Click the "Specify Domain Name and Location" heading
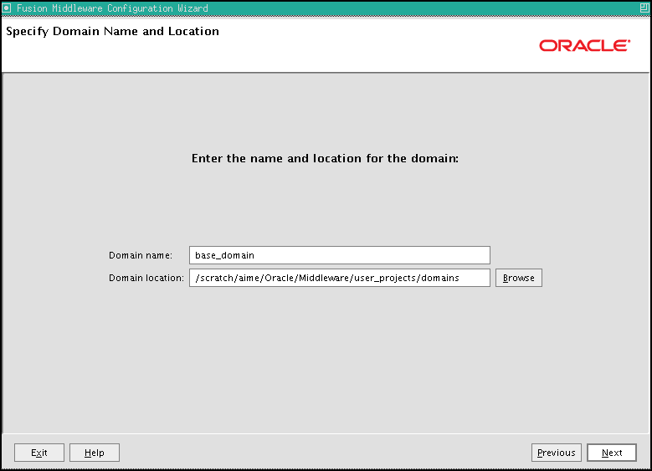 click(112, 32)
